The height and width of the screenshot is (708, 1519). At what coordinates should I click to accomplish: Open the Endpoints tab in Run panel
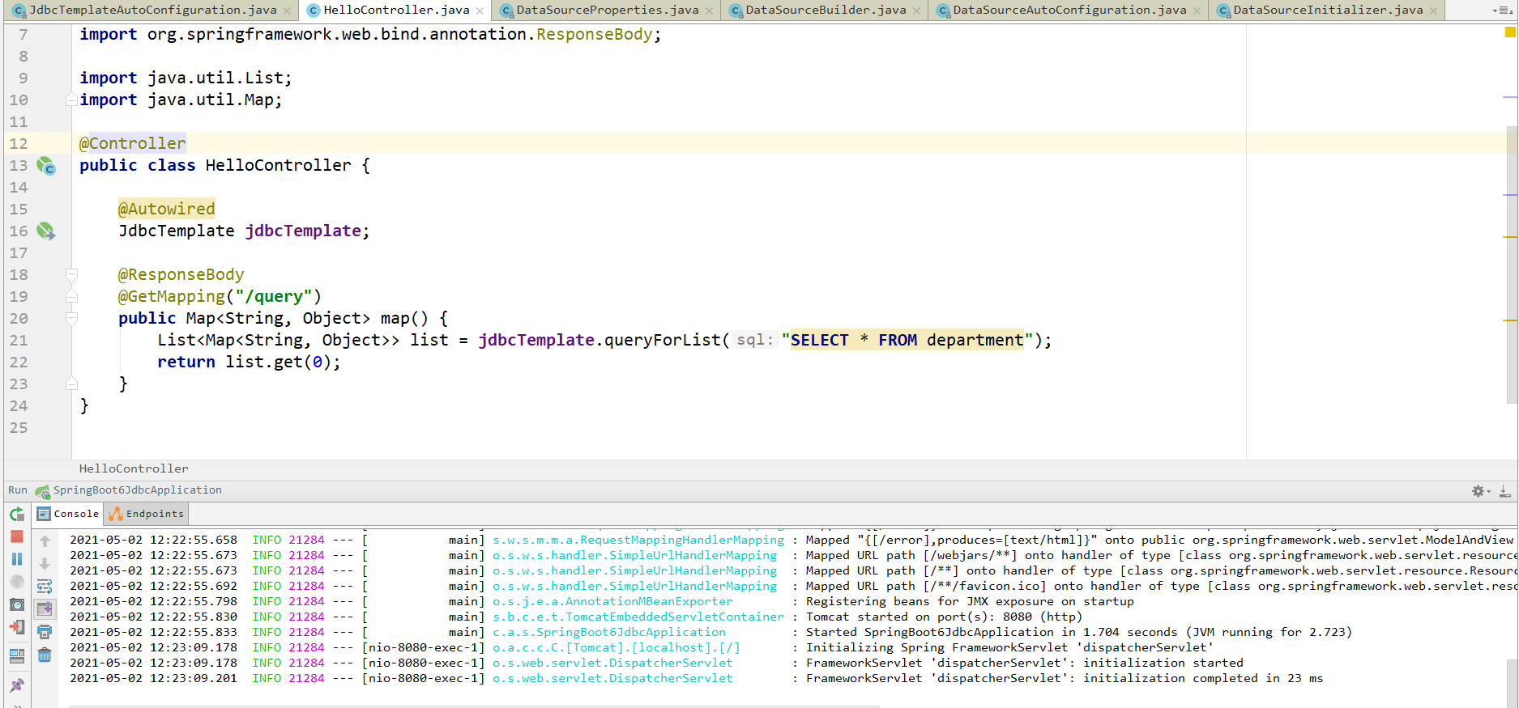[147, 514]
